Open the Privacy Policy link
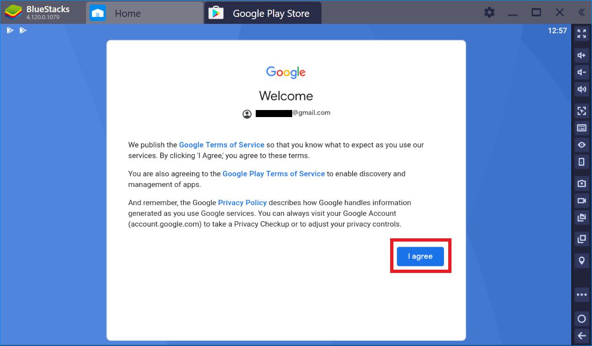 coord(242,203)
